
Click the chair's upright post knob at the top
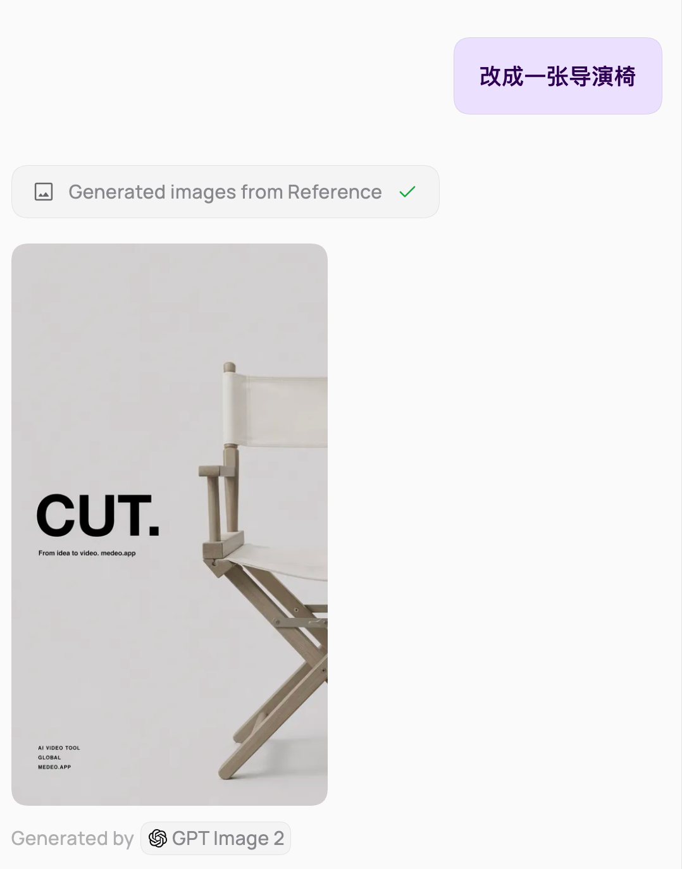(230, 367)
